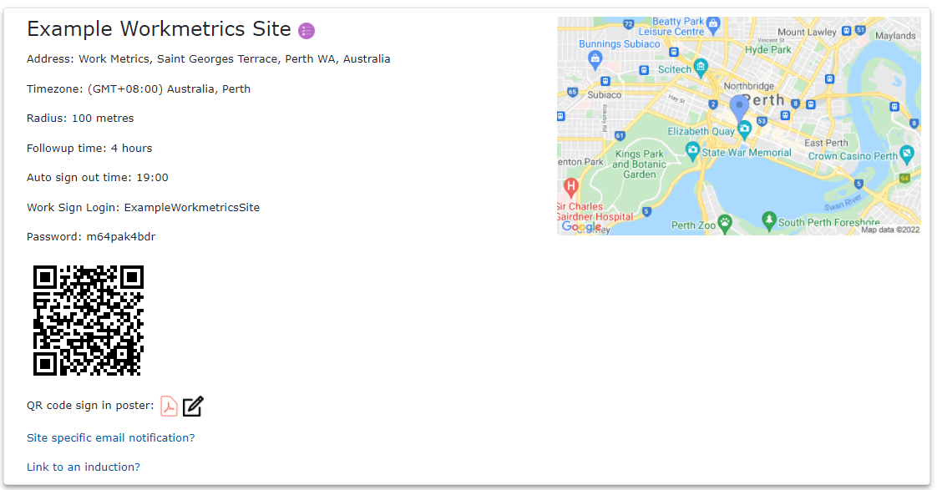The width and height of the screenshot is (937, 490).
Task: Click Bunnings Subiaco shopping marker on map
Action: [x=595, y=59]
